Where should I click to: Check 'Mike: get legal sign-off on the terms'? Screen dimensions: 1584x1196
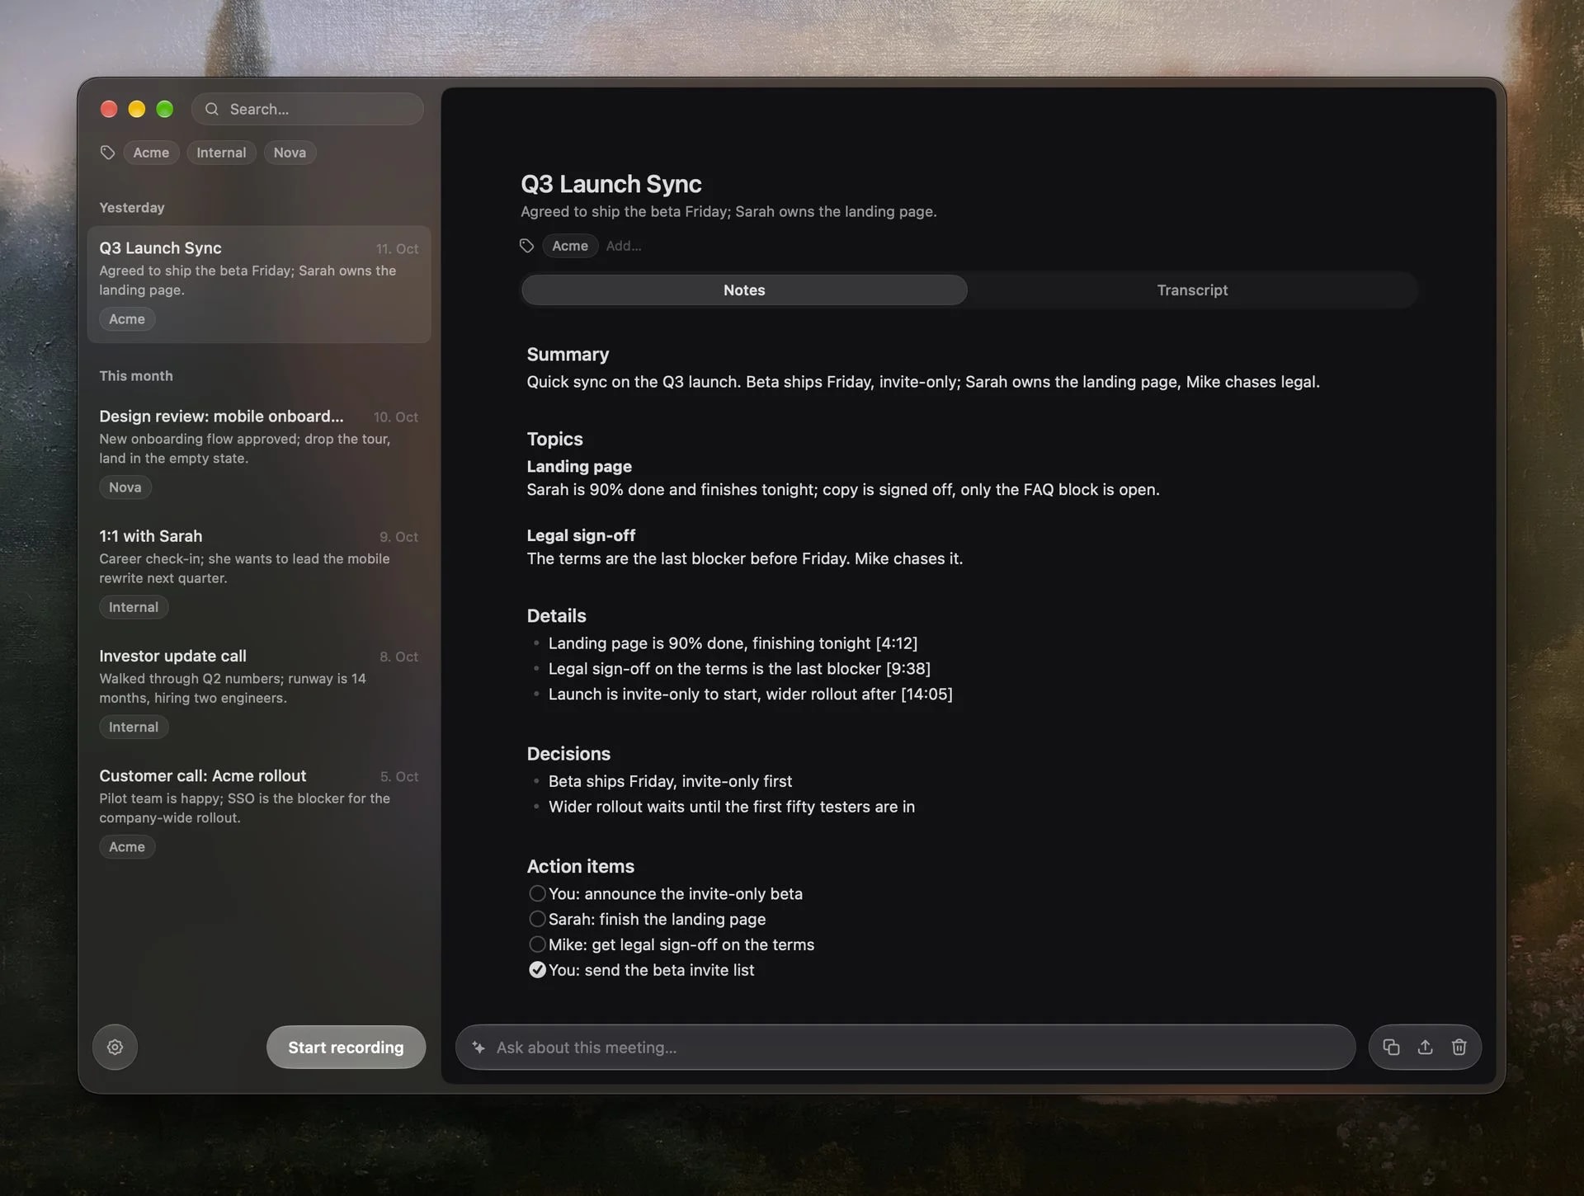(x=537, y=944)
